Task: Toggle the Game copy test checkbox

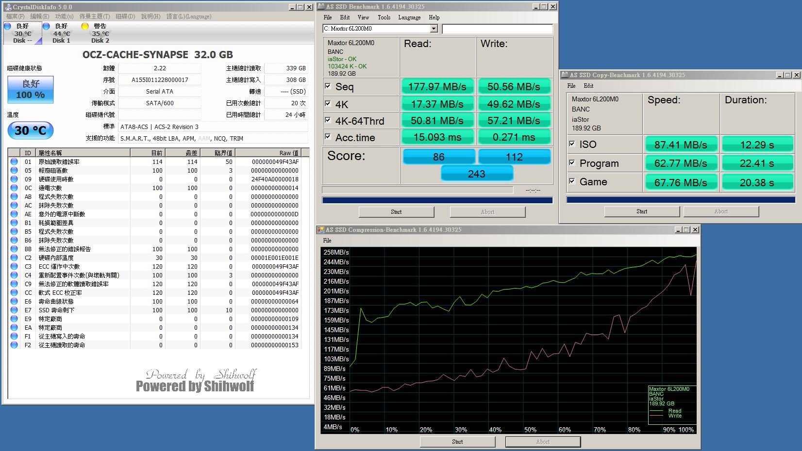Action: 572,181
